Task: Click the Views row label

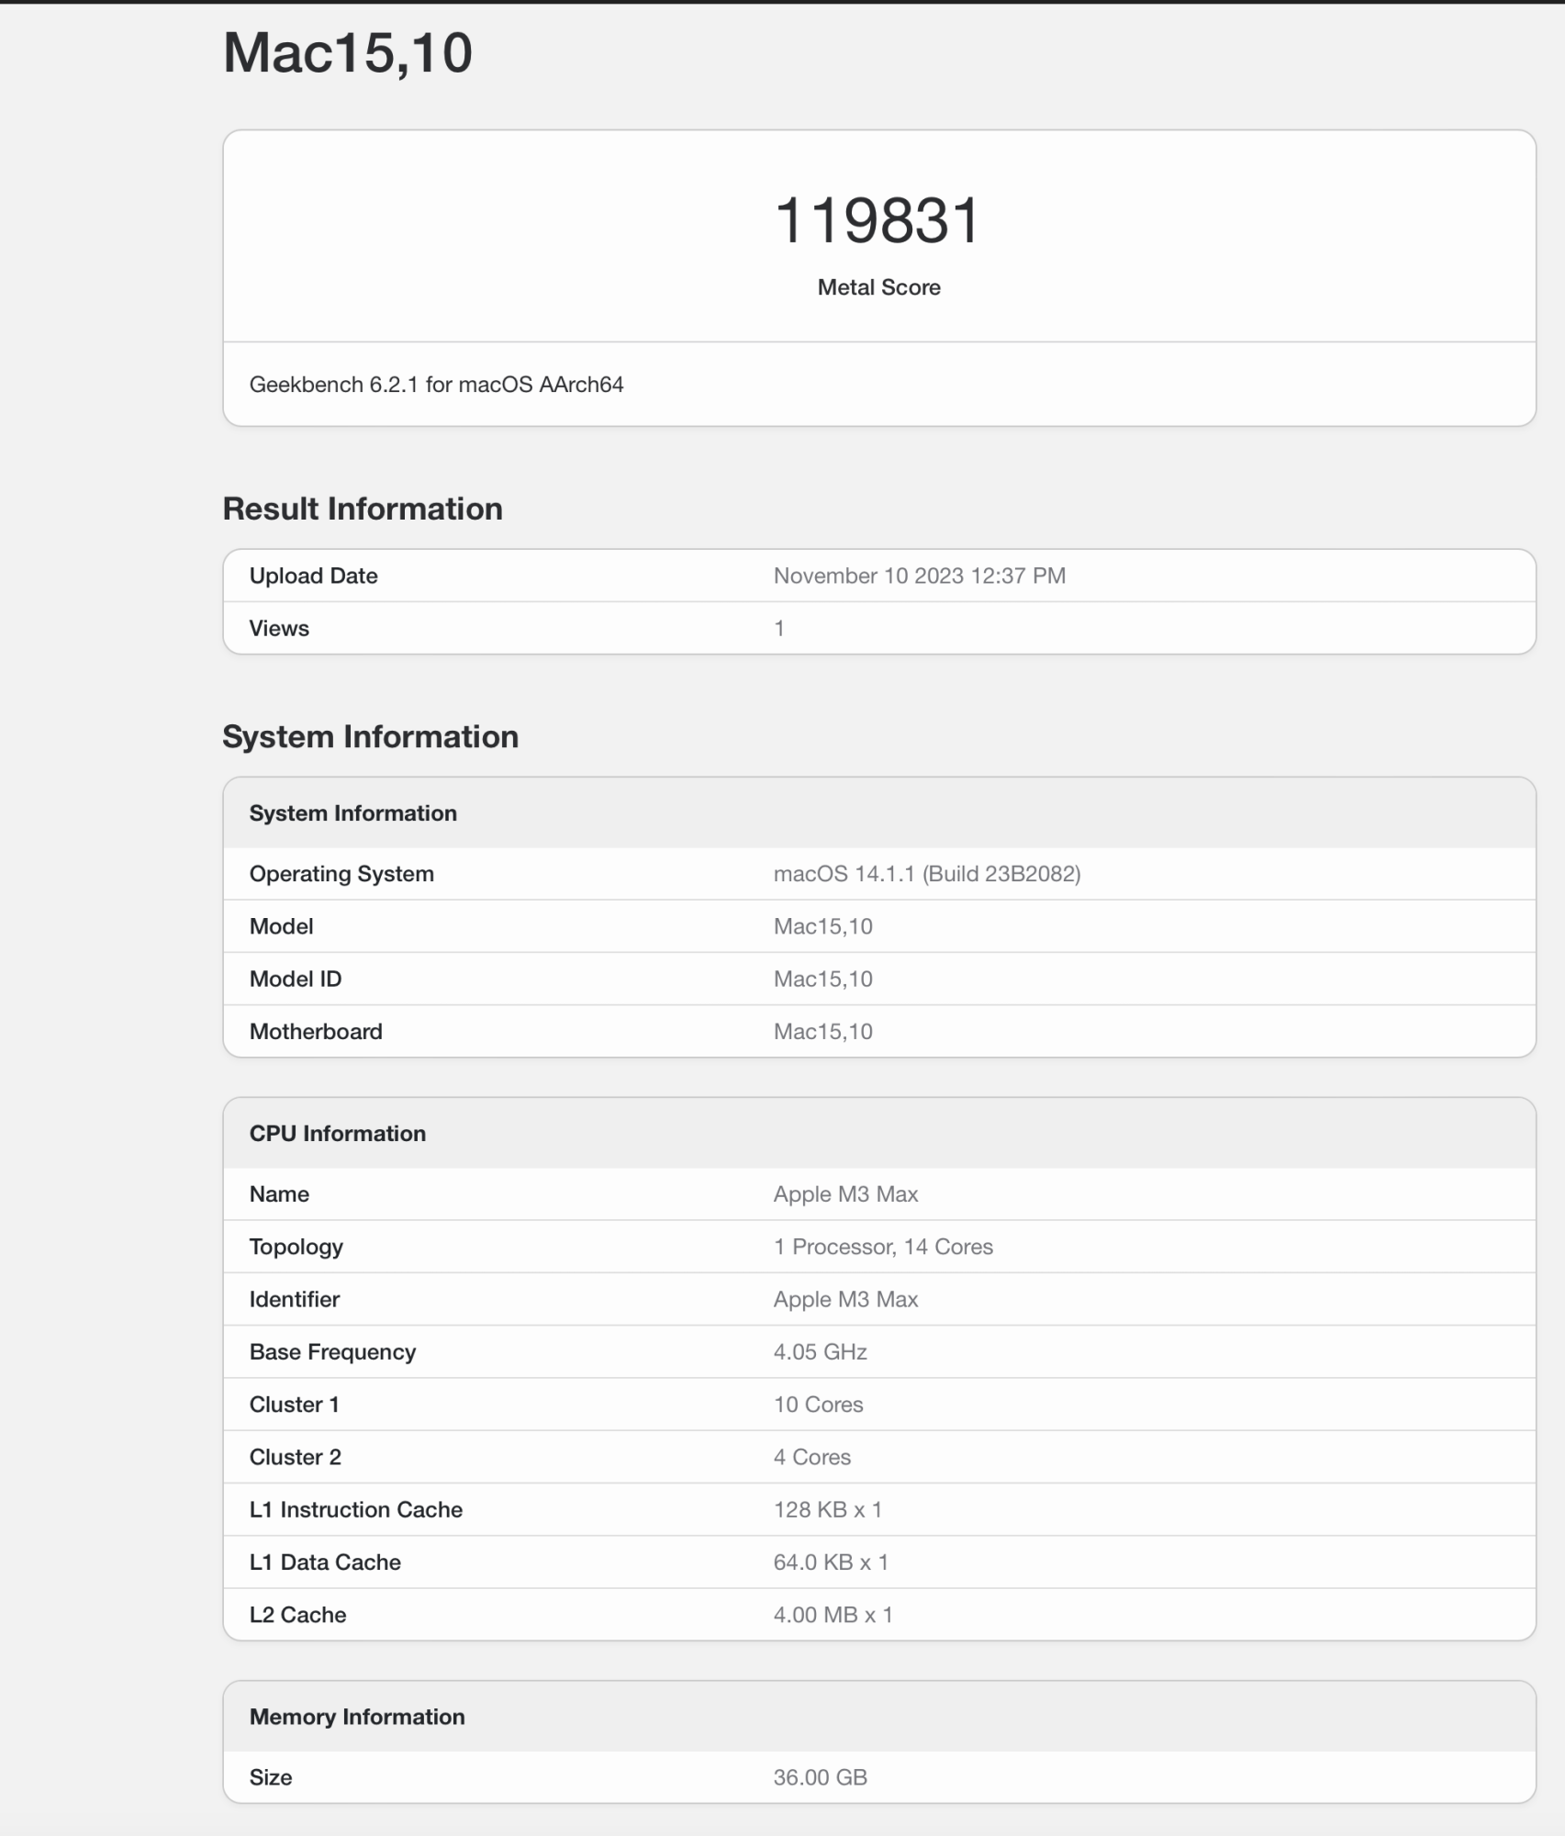Action: (x=279, y=628)
